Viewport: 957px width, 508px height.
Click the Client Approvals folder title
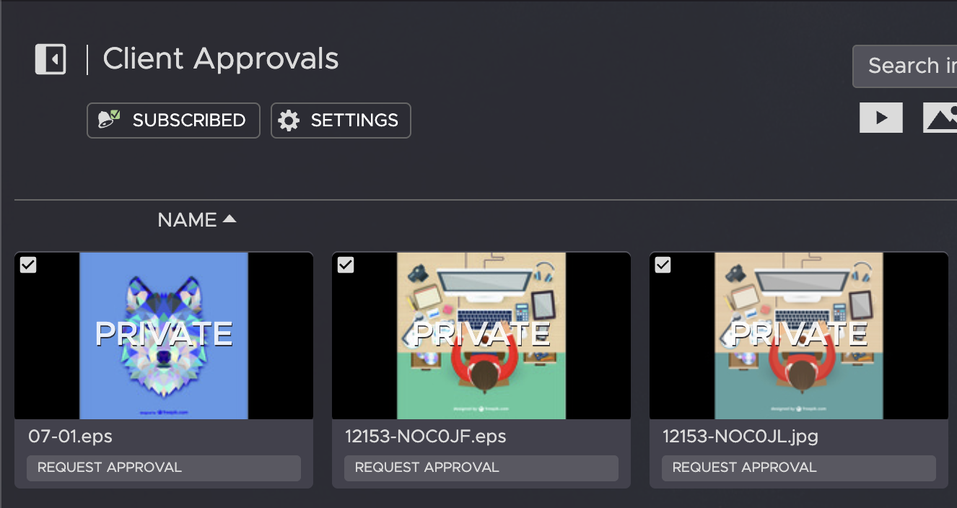[x=220, y=59]
